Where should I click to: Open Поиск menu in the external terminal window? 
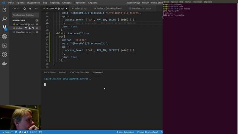[188, 2]
